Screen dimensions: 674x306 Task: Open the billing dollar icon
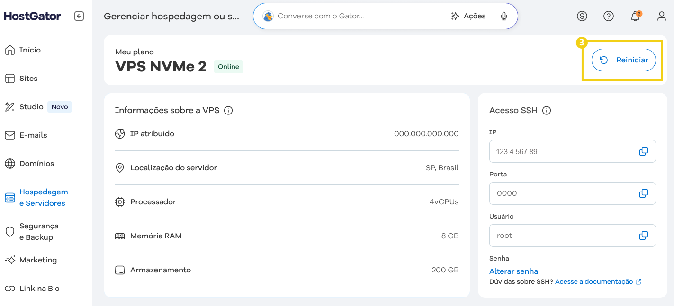click(582, 16)
